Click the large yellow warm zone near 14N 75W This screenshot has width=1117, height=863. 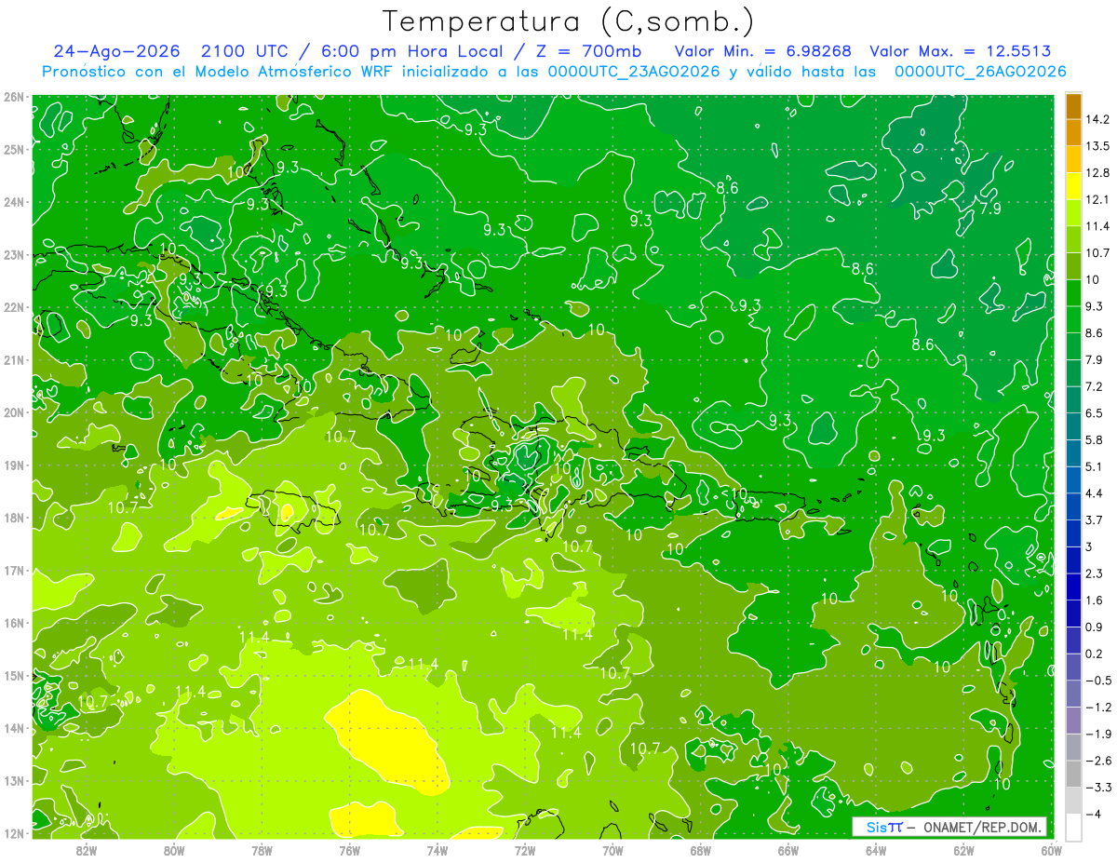click(389, 741)
